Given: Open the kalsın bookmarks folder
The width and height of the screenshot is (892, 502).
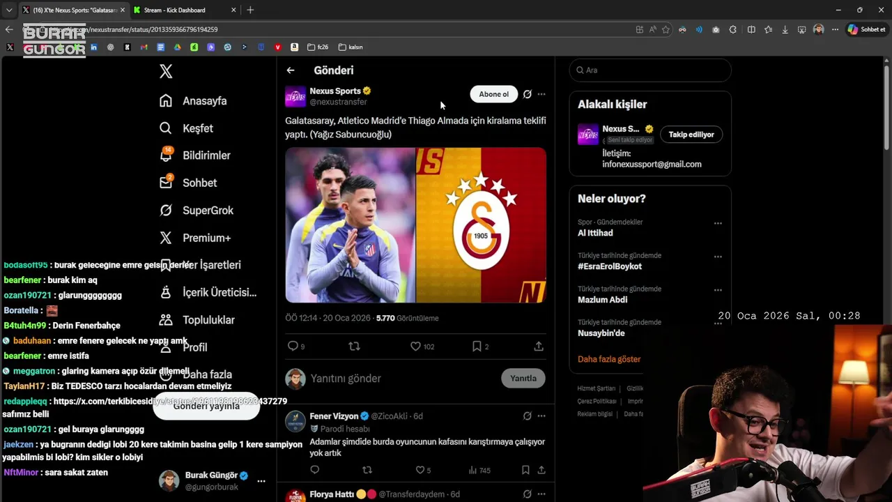Looking at the screenshot, I should coord(351,47).
